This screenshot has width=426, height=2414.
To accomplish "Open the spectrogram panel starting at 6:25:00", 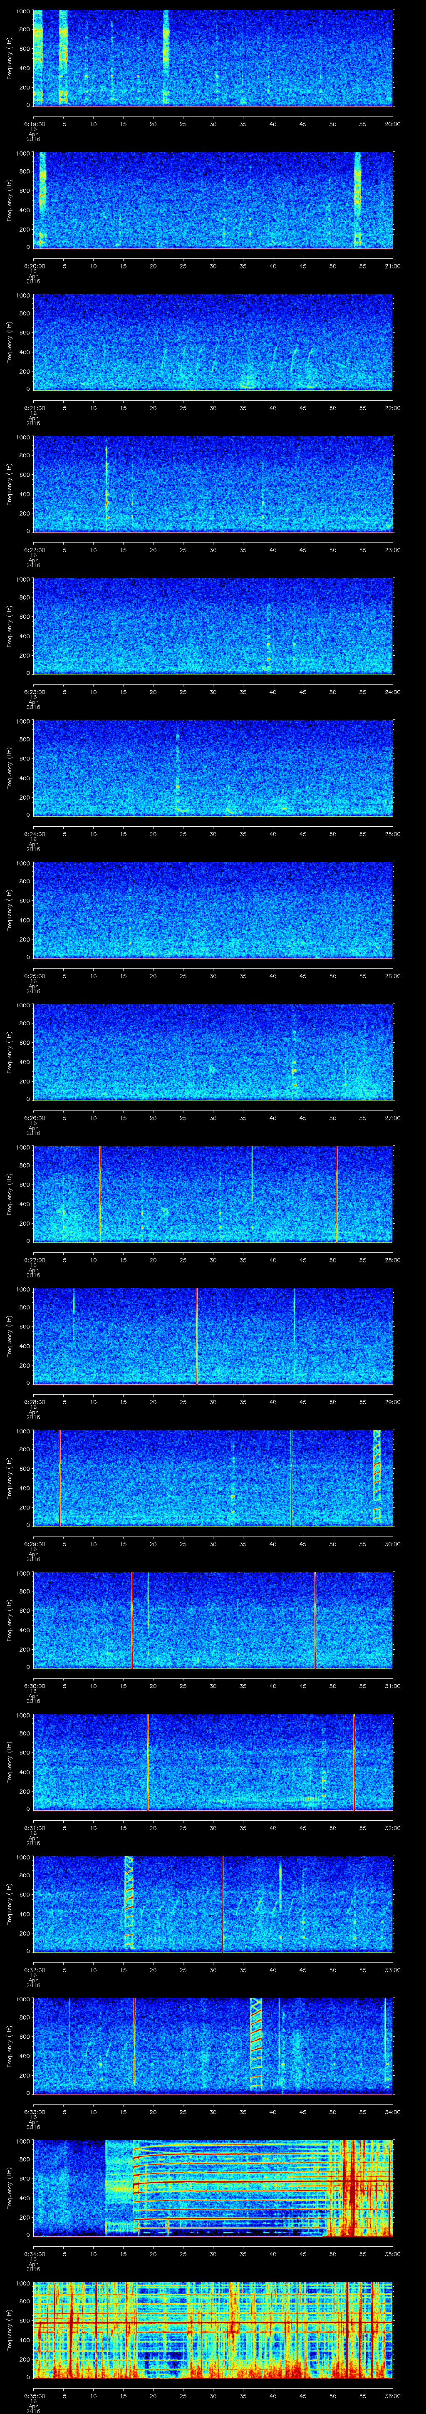I will pos(213,909).
